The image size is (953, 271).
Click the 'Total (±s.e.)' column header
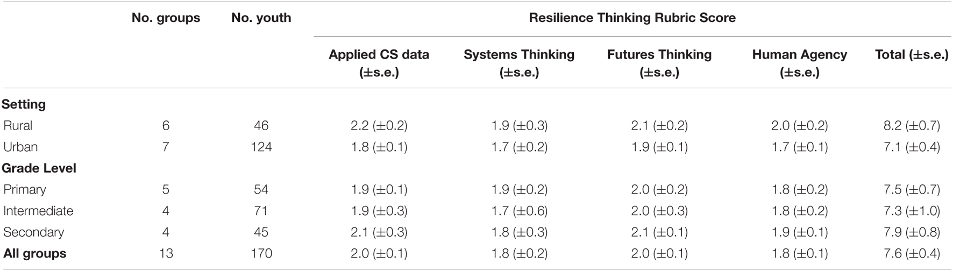pyautogui.click(x=912, y=54)
